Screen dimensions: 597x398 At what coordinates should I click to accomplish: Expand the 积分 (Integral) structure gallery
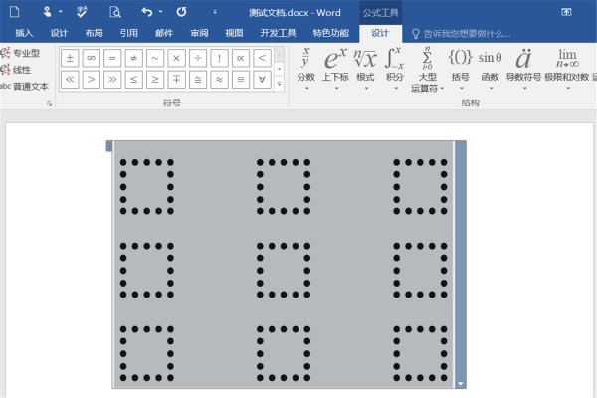coord(395,68)
